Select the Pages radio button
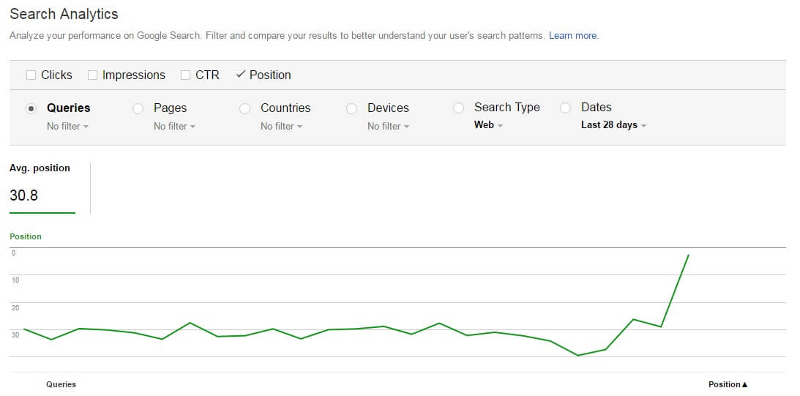800x396 pixels. coord(138,108)
